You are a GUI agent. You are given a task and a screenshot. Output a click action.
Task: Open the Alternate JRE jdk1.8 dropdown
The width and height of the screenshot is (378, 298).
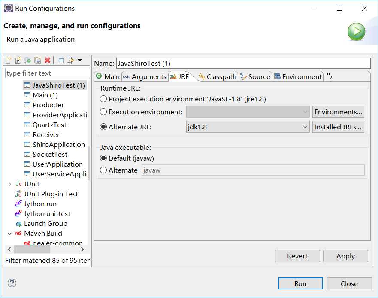pos(248,127)
